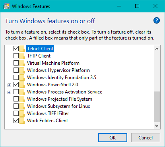Expand the Windows PowerShell 2.0 node
165x147 pixels.
(9, 85)
